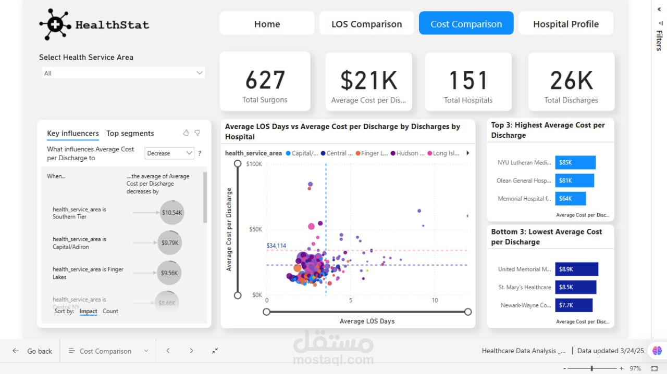
Task: Open the Select Health Service Area dropdown
Action: pos(123,73)
